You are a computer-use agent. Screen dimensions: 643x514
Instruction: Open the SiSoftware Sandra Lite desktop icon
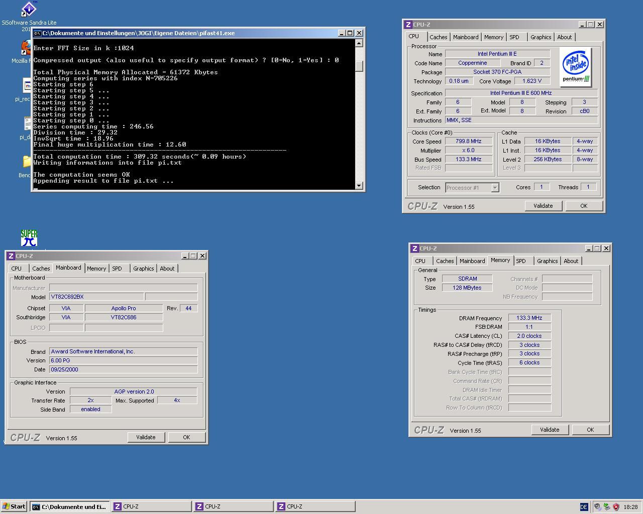tap(29, 10)
